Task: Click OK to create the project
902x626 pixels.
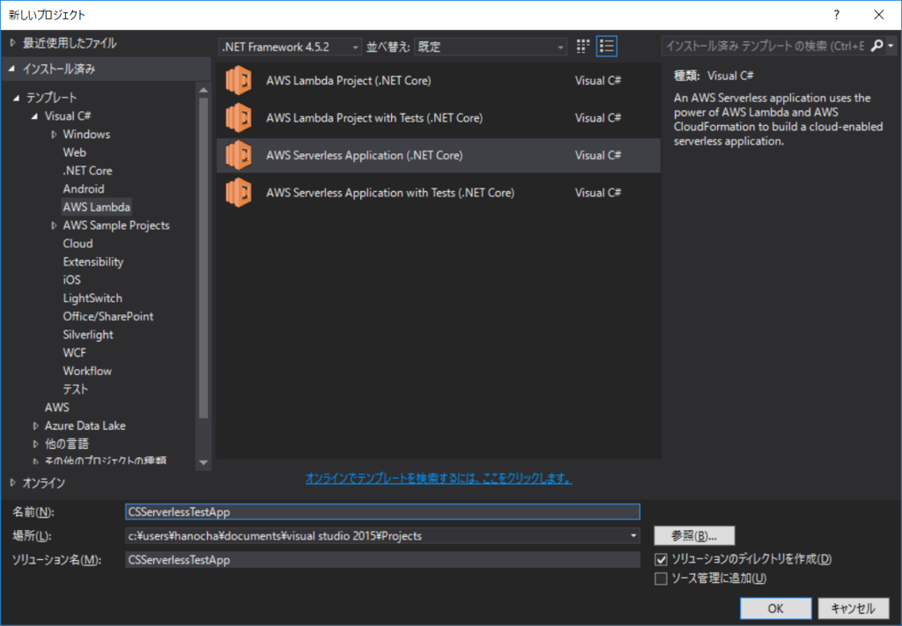Action: pos(775,608)
